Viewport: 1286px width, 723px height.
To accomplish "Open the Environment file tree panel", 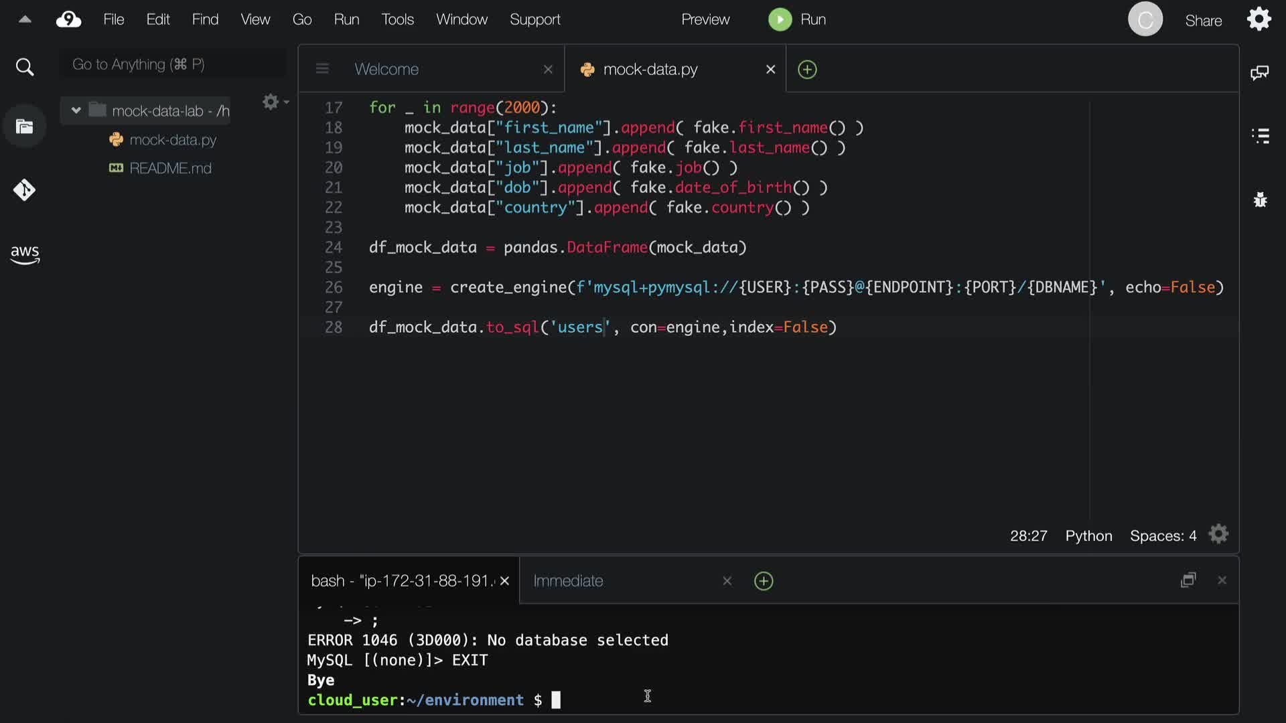I will pyautogui.click(x=25, y=127).
